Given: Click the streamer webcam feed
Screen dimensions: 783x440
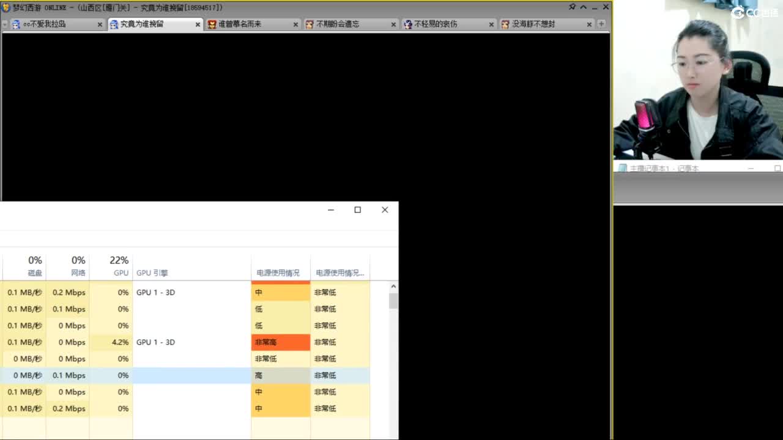Looking at the screenshot, I should [698, 79].
